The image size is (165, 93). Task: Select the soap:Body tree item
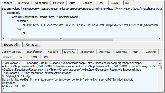click(x=13, y=13)
